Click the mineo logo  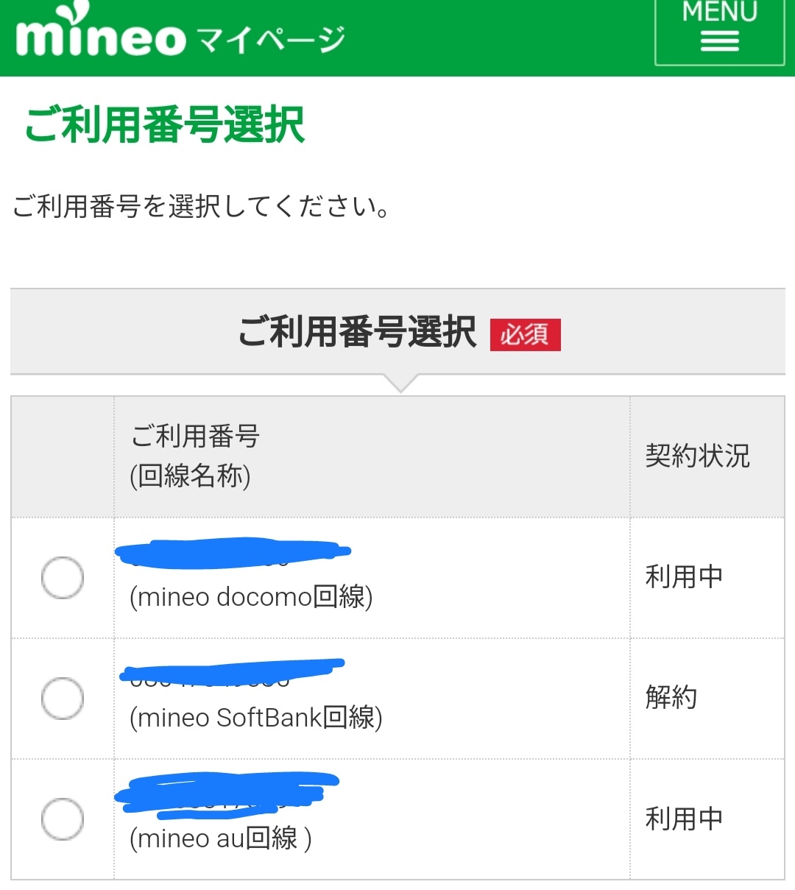tap(100, 34)
